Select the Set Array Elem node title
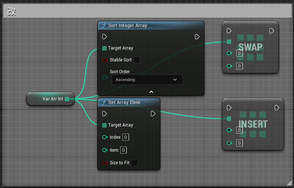The height and width of the screenshot is (188, 294). [124, 103]
